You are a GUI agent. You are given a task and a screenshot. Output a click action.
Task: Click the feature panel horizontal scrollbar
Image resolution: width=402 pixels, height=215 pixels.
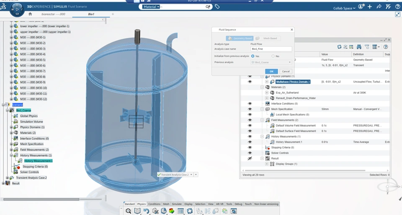[x=305, y=170]
